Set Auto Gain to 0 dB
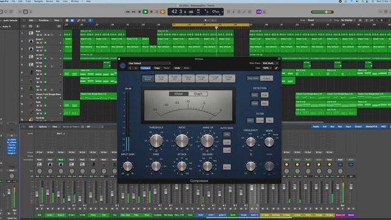 click(227, 142)
